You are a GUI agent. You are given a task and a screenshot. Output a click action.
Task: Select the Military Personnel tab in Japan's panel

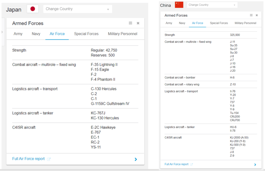coord(122,34)
